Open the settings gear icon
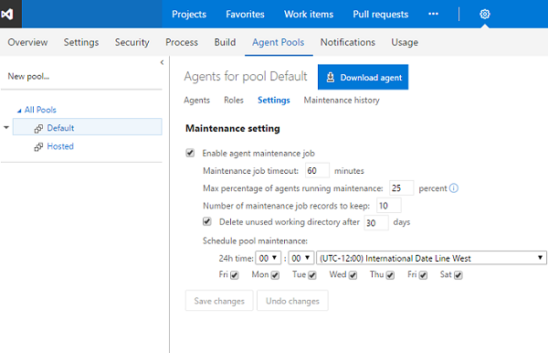 [484, 14]
